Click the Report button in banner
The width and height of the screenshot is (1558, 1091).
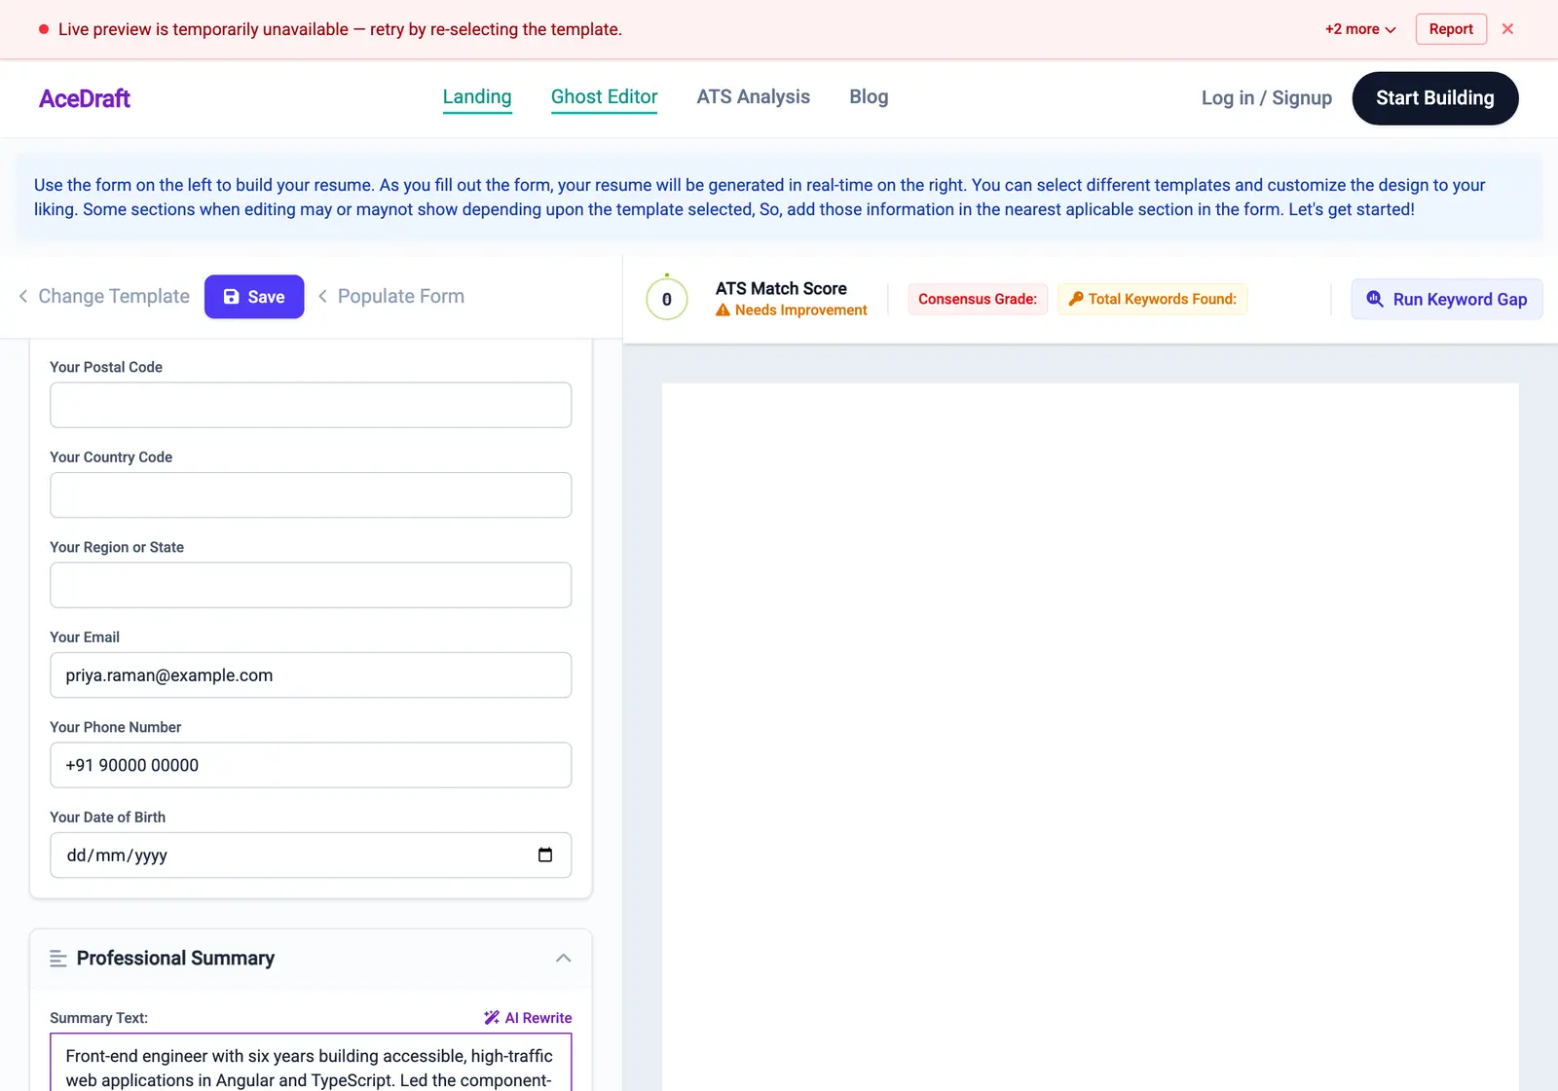1451,29
